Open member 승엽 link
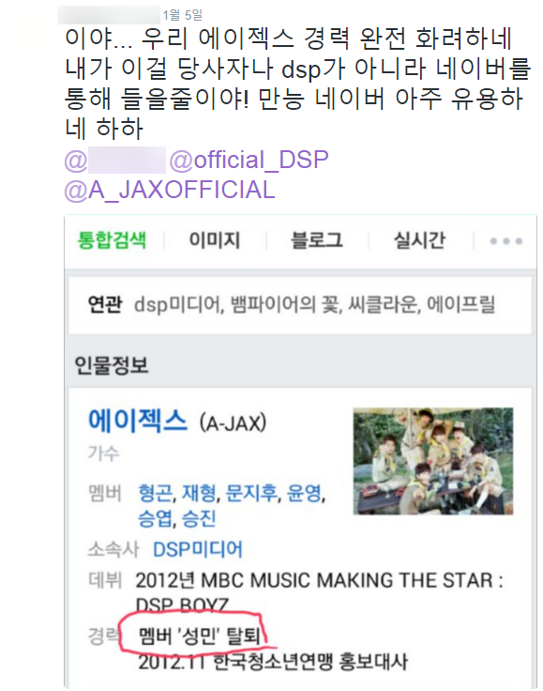Screen dimensions: 543x691 pos(156,518)
